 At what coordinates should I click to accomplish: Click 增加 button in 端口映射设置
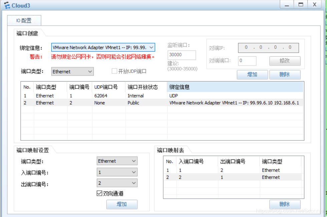(122, 204)
